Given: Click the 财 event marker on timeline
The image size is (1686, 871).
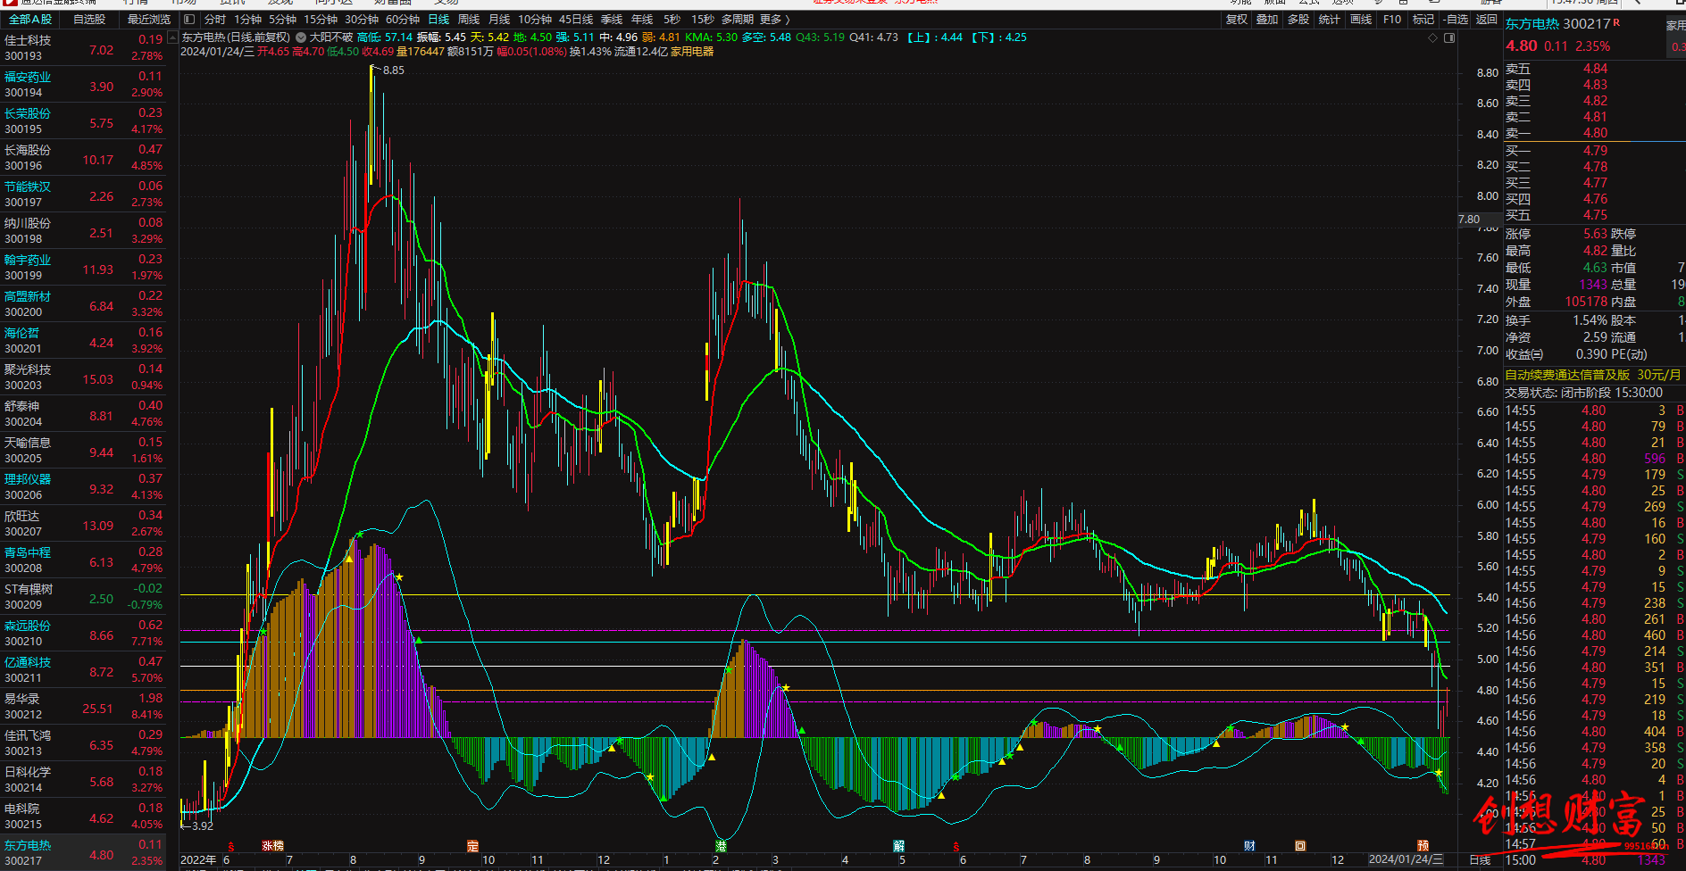Looking at the screenshot, I should pos(1250,846).
